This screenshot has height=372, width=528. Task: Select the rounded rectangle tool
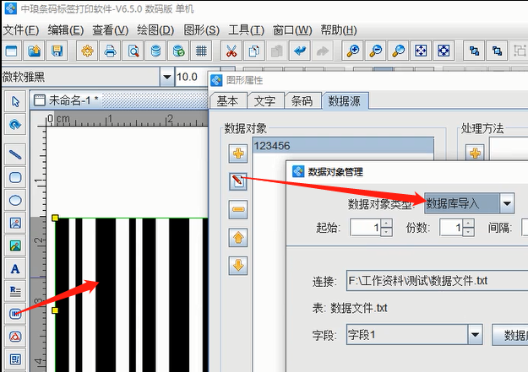(15, 177)
